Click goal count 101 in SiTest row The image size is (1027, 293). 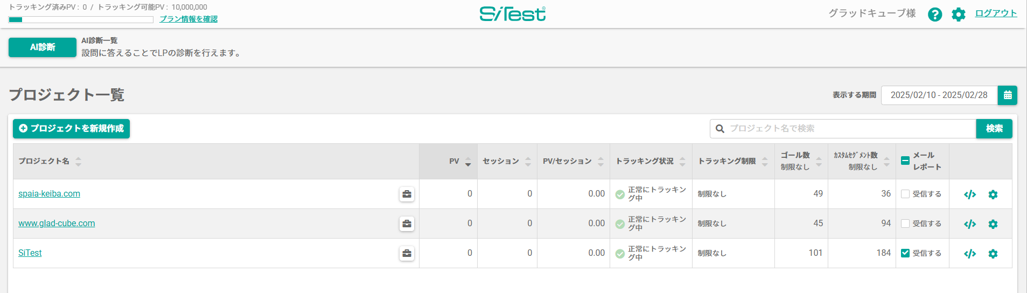click(x=815, y=253)
